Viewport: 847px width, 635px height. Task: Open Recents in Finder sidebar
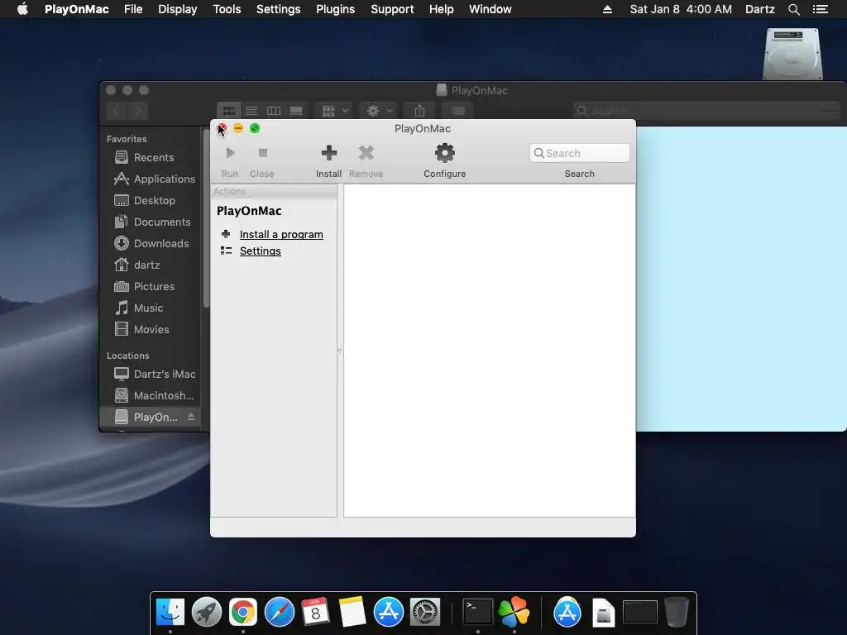154,158
